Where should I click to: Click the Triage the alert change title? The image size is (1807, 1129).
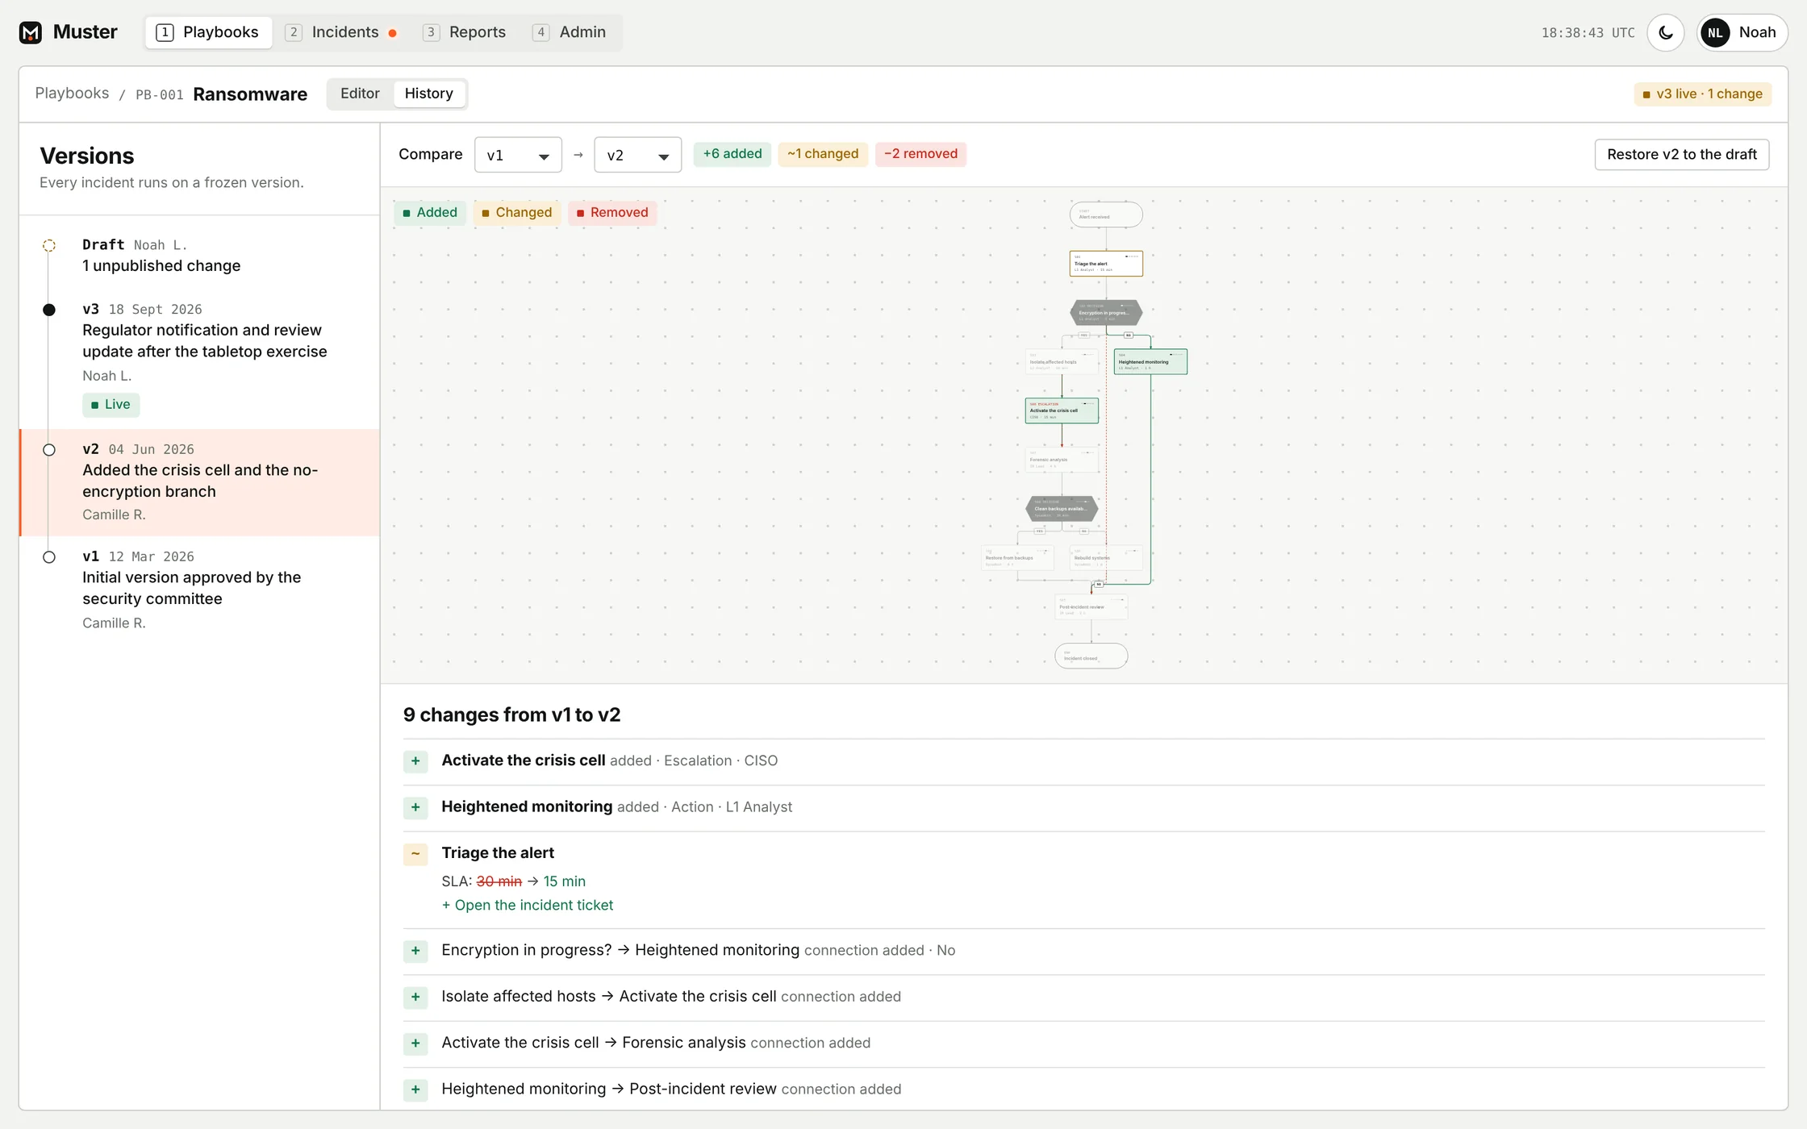(x=498, y=853)
